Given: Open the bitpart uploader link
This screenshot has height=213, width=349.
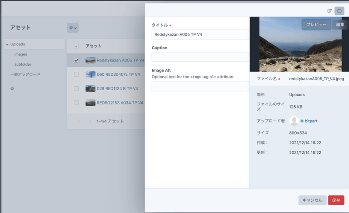Looking at the screenshot, I should (x=311, y=121).
